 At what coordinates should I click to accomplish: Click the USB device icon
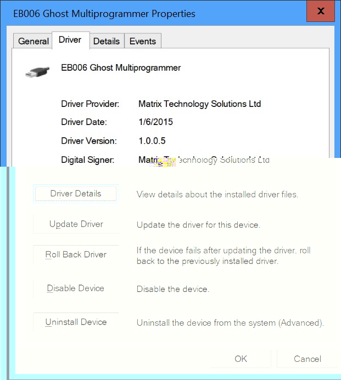click(x=37, y=72)
